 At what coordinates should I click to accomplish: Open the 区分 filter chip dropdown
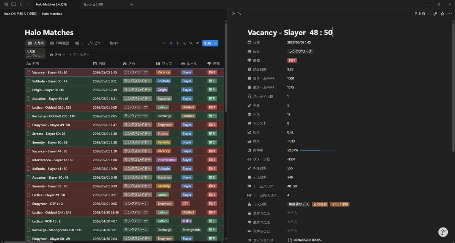click(58, 55)
